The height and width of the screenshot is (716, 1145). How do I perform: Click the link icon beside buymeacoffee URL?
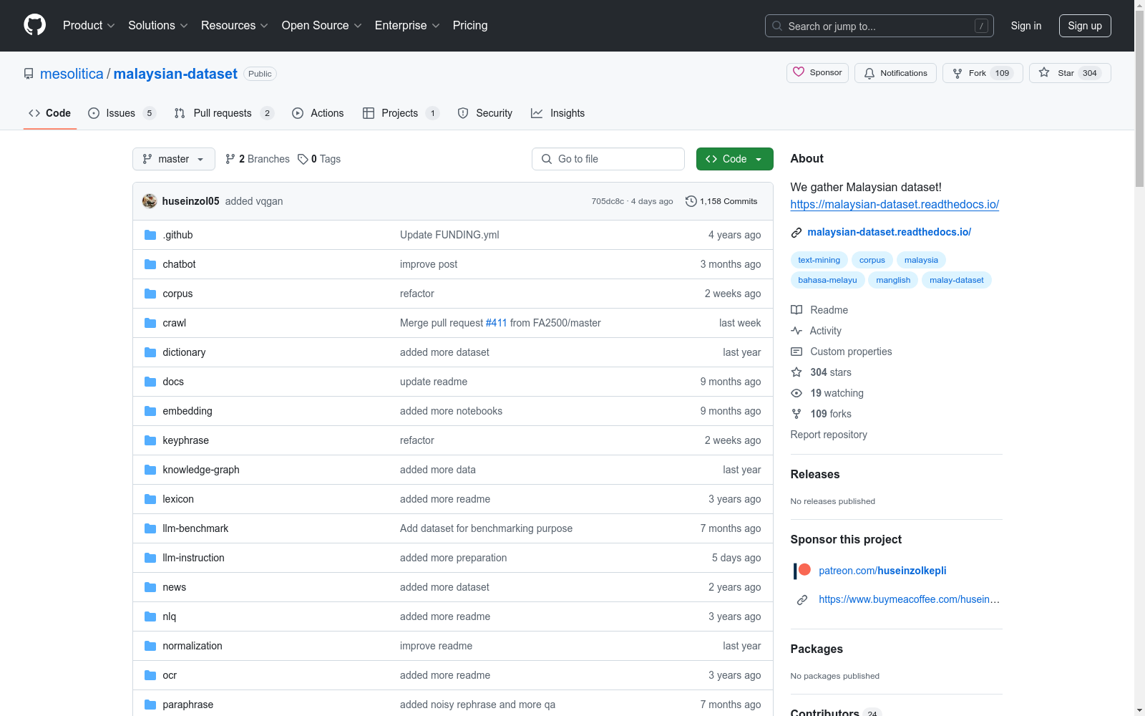[802, 600]
